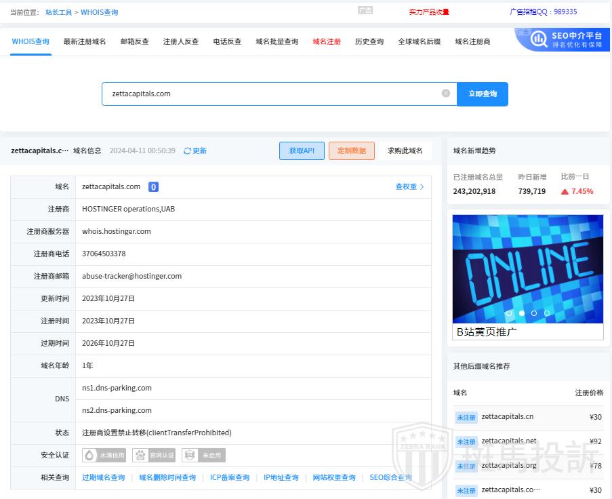Select the third carousel dot on the banner
The width and height of the screenshot is (612, 499).
pyautogui.click(x=534, y=313)
